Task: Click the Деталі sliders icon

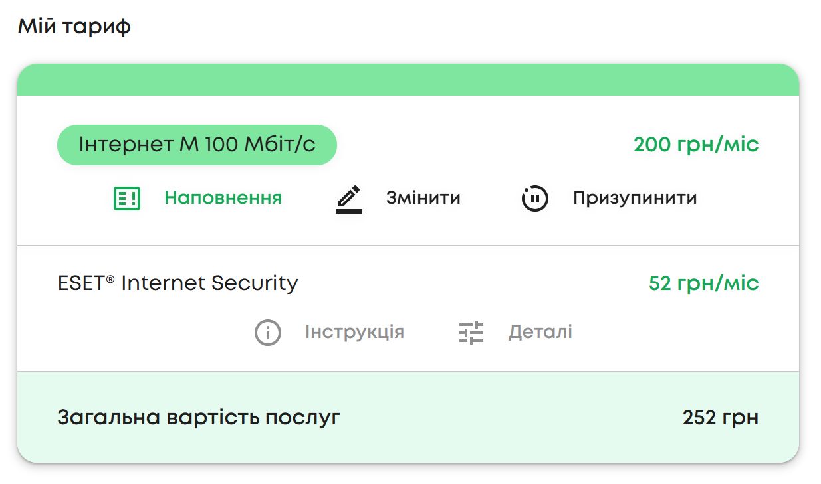Action: pyautogui.click(x=471, y=332)
